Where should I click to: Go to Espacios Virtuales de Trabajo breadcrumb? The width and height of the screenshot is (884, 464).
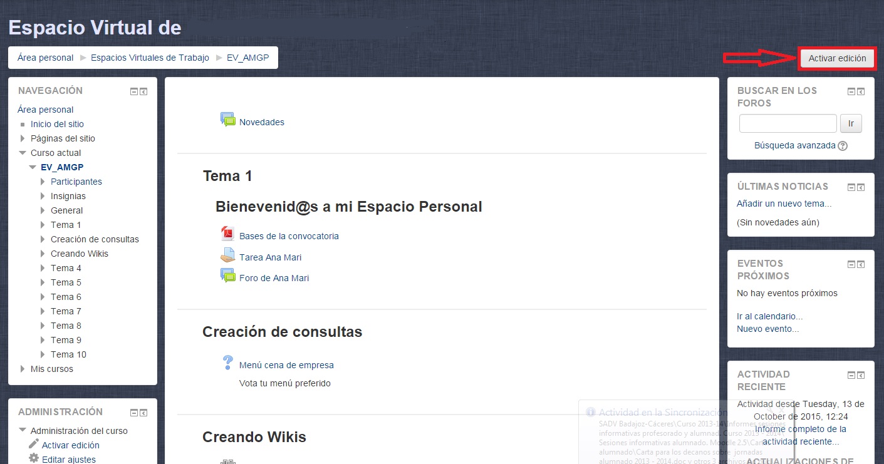click(150, 58)
